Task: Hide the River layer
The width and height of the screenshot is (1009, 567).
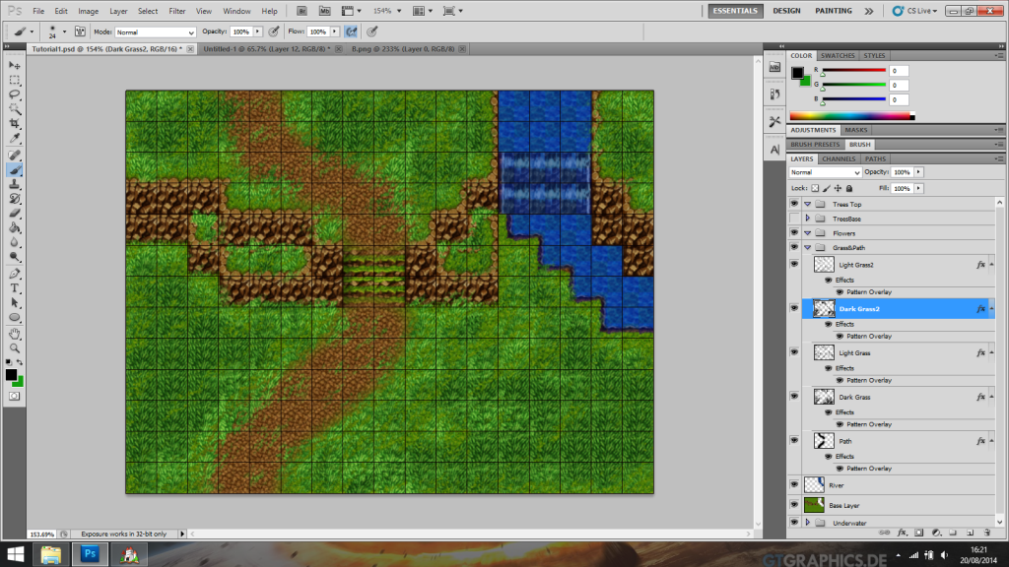Action: 794,485
